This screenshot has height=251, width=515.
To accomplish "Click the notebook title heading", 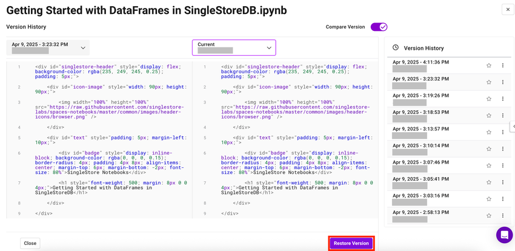I will point(147,10).
